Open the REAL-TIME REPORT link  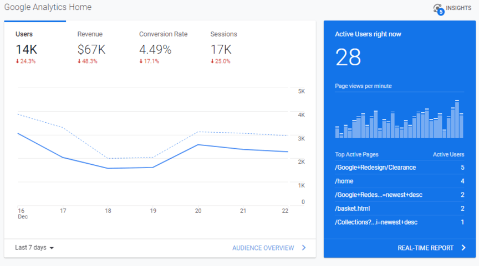pos(425,248)
